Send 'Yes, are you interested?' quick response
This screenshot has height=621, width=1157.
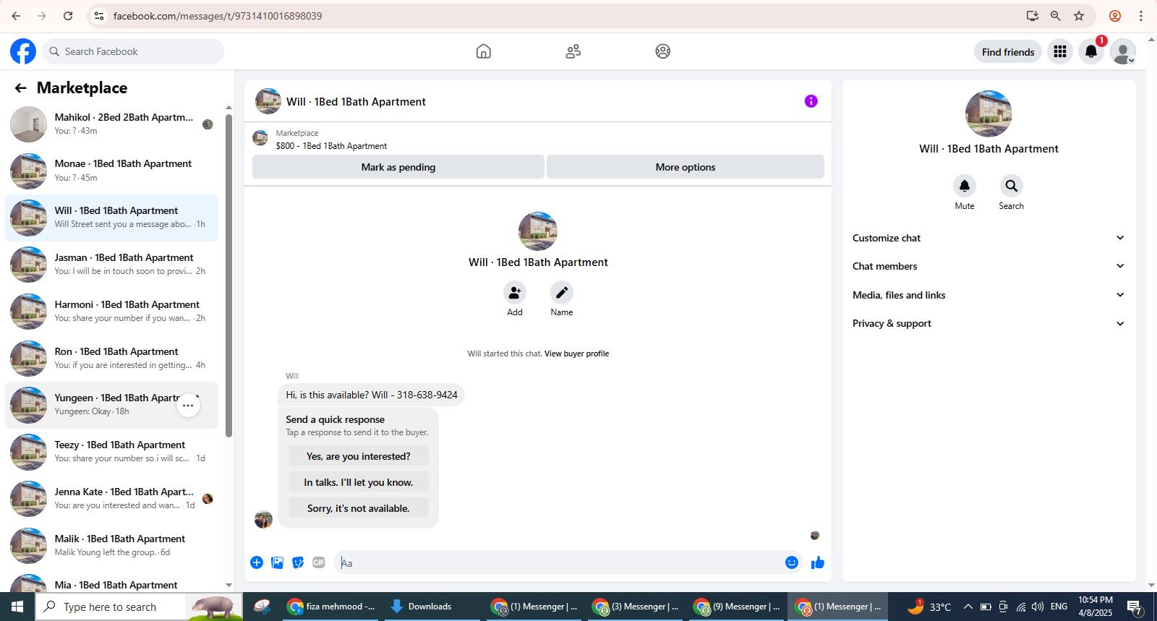coord(359,456)
